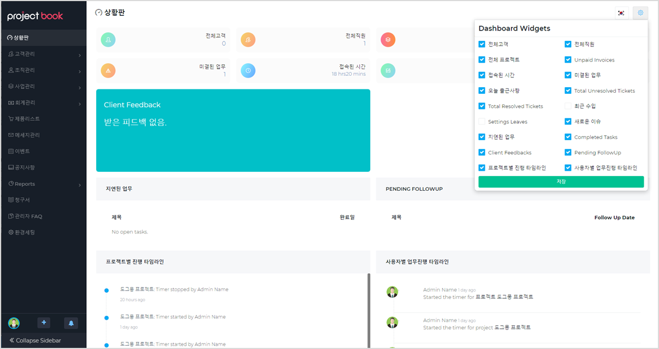The height and width of the screenshot is (349, 659).
Task: Go to 환경세팅 in the sidebar
Action: coord(25,232)
